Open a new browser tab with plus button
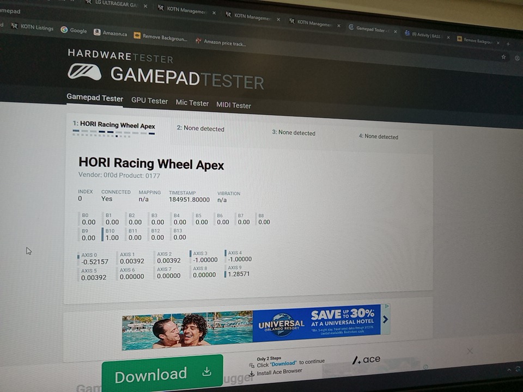The image size is (523, 392). click(x=508, y=44)
